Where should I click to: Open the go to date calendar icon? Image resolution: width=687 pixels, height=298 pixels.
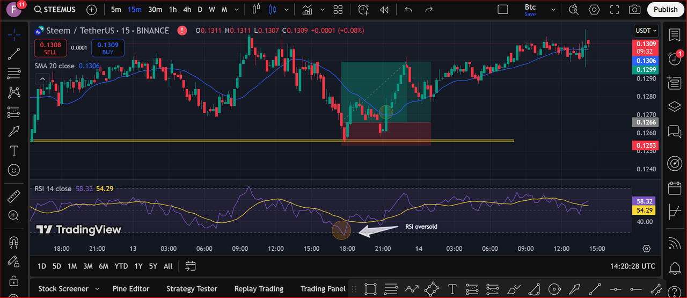coord(191,266)
